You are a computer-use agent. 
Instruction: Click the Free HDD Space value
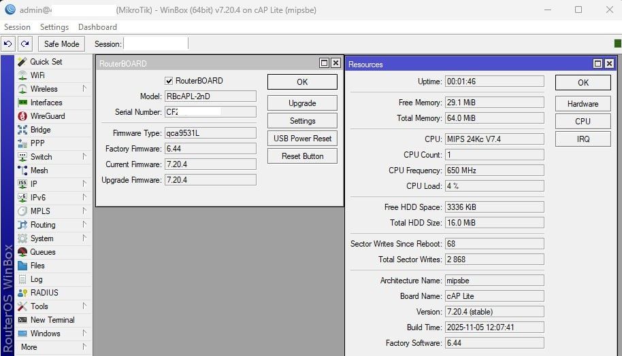(494, 207)
